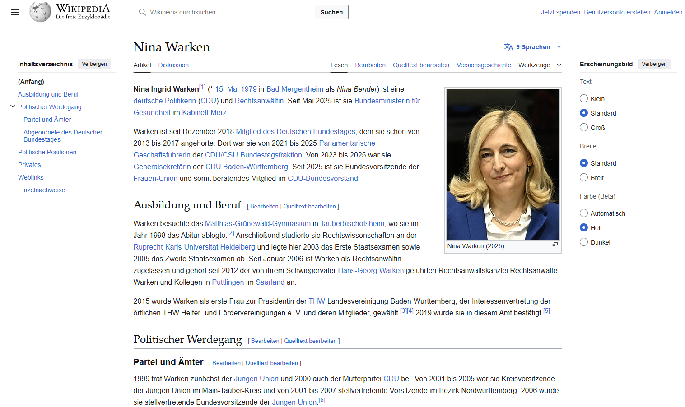Go to Abgeordnete des Deutschen Bundestages in contents

coord(64,136)
